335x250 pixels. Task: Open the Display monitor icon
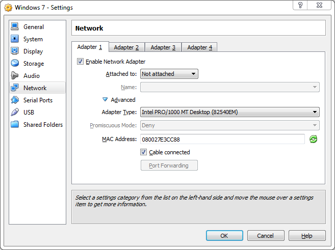coord(15,51)
